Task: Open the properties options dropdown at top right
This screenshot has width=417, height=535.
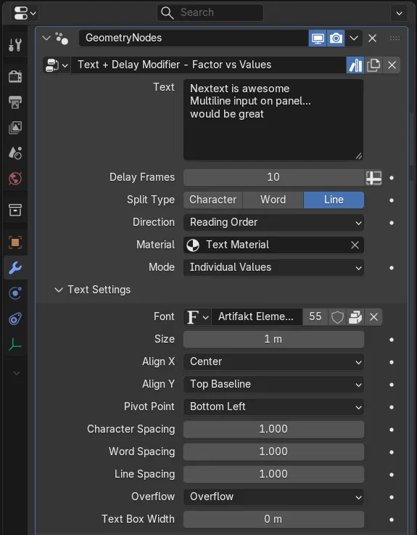Action: point(399,14)
